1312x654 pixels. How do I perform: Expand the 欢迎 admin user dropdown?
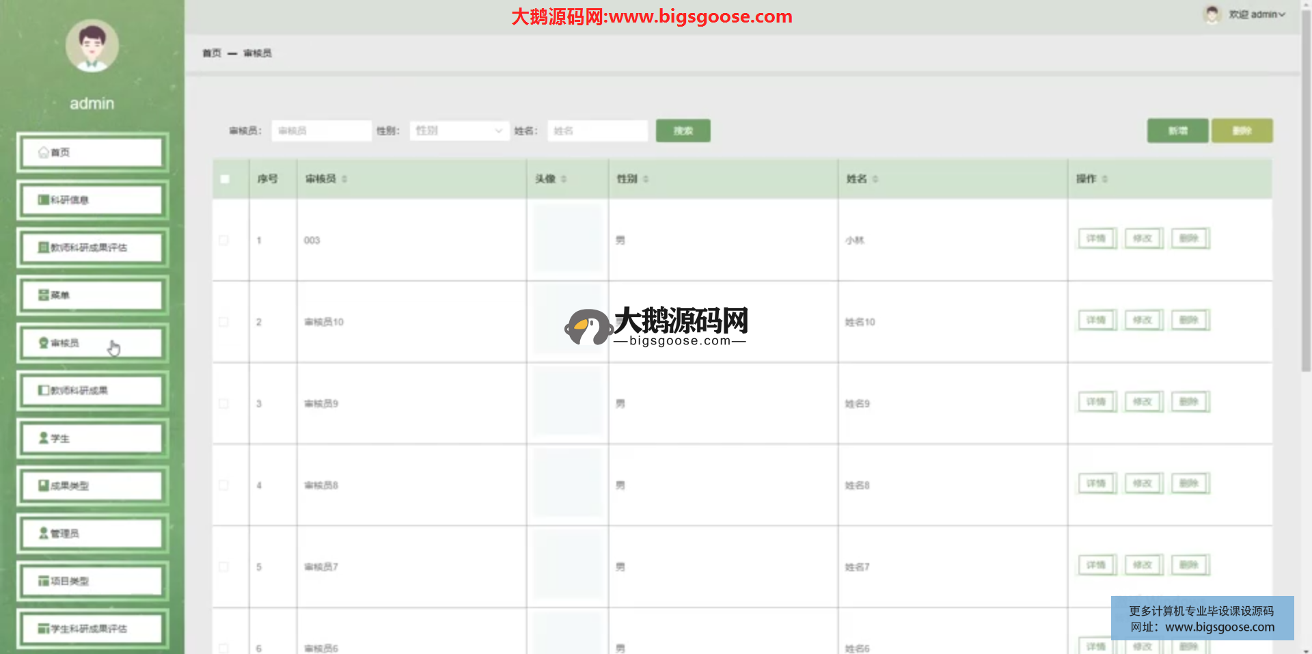tap(1257, 14)
